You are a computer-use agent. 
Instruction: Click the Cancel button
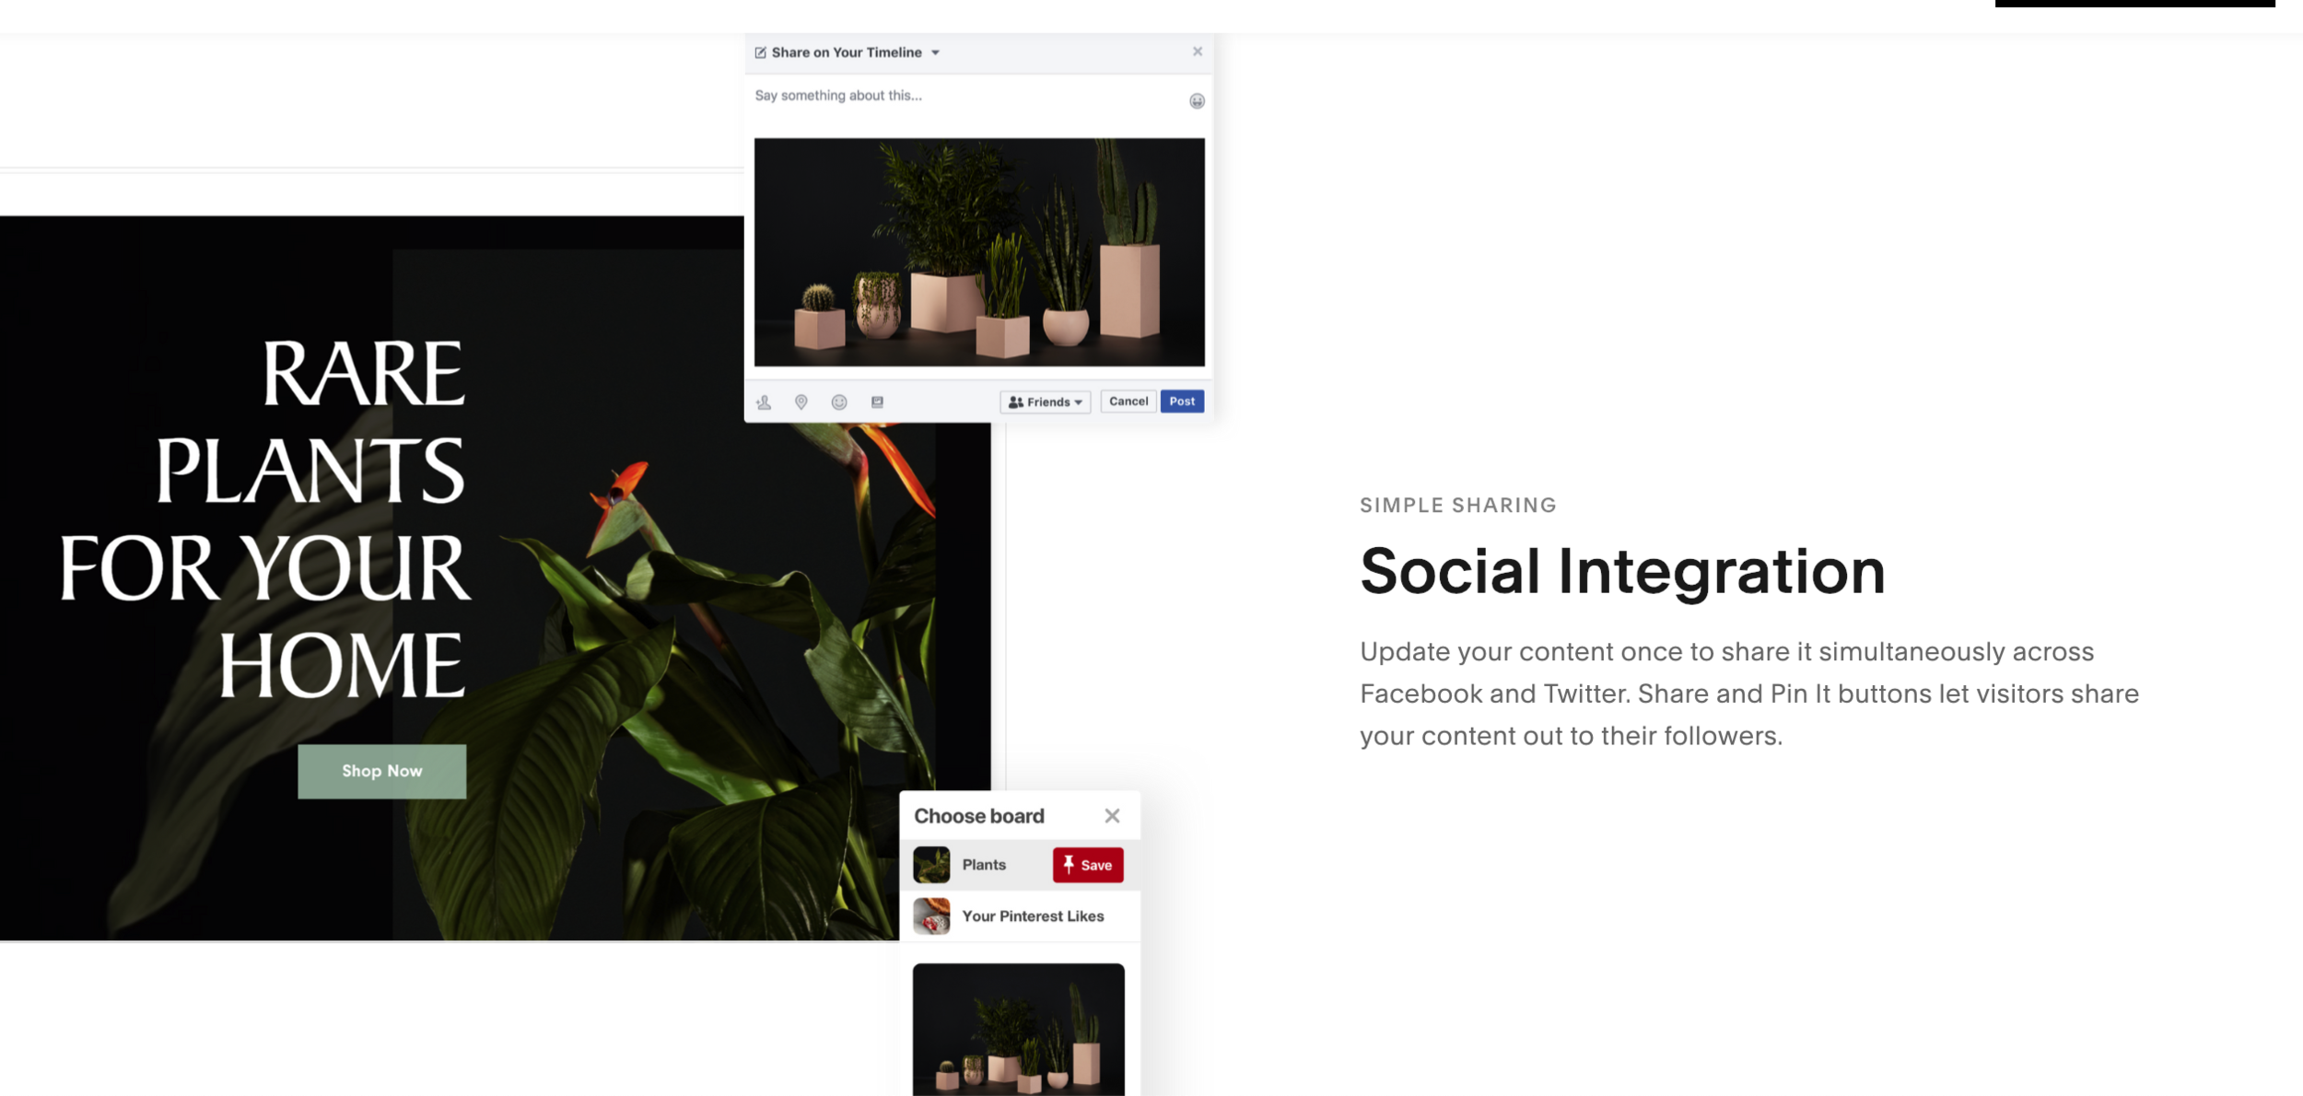[x=1128, y=402]
